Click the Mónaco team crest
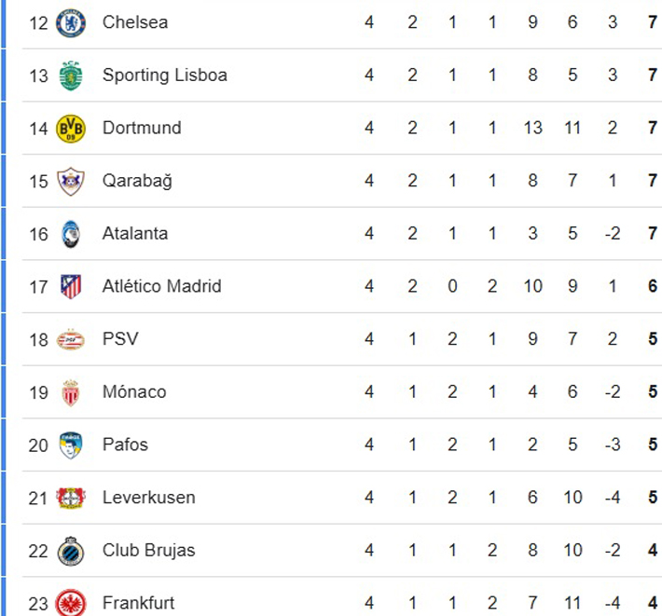The height and width of the screenshot is (616, 662). click(x=71, y=392)
